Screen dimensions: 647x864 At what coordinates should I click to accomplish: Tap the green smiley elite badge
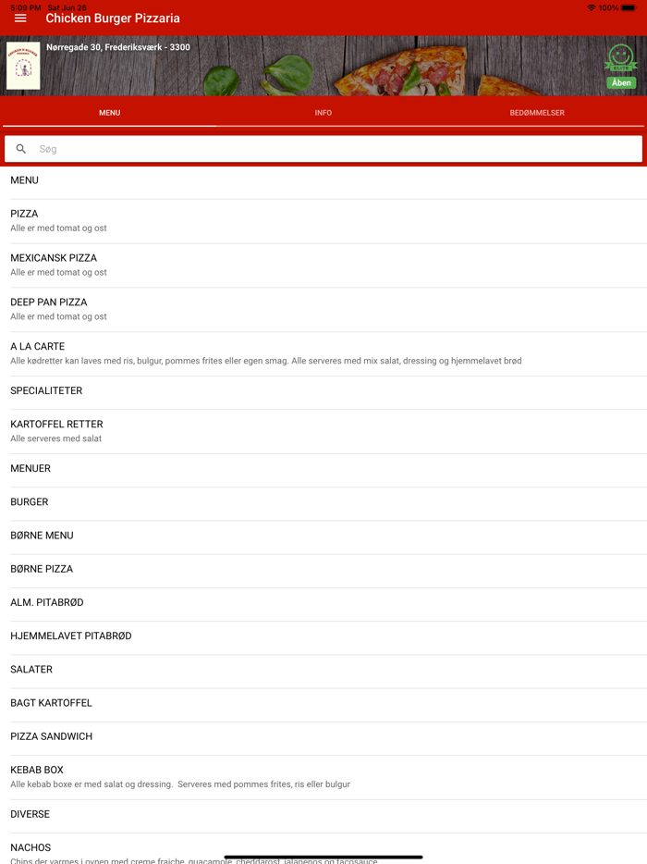tap(621, 57)
